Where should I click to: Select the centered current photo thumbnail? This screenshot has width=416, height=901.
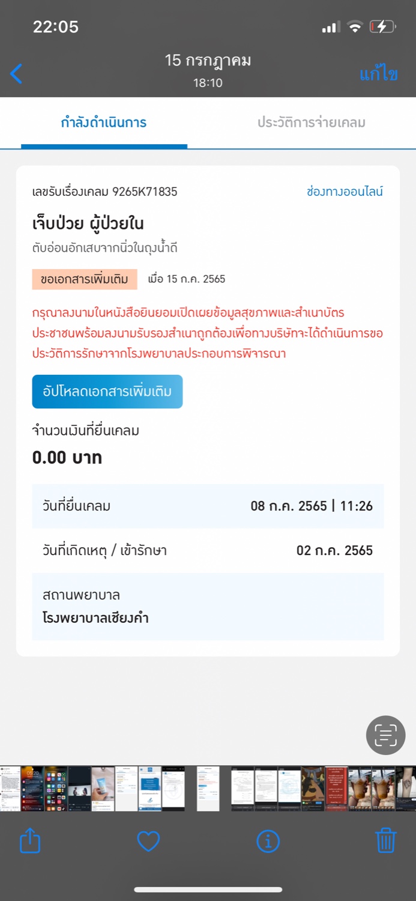(x=208, y=789)
